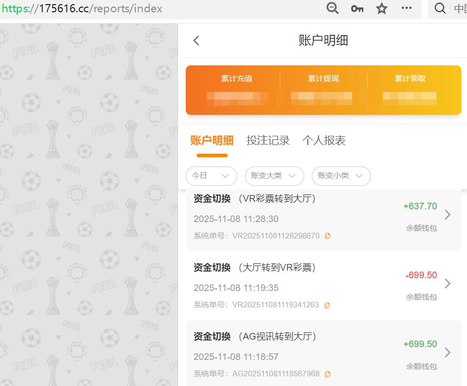Copy the VR202511081119341263 order number
The image size is (467, 386).
[327, 304]
